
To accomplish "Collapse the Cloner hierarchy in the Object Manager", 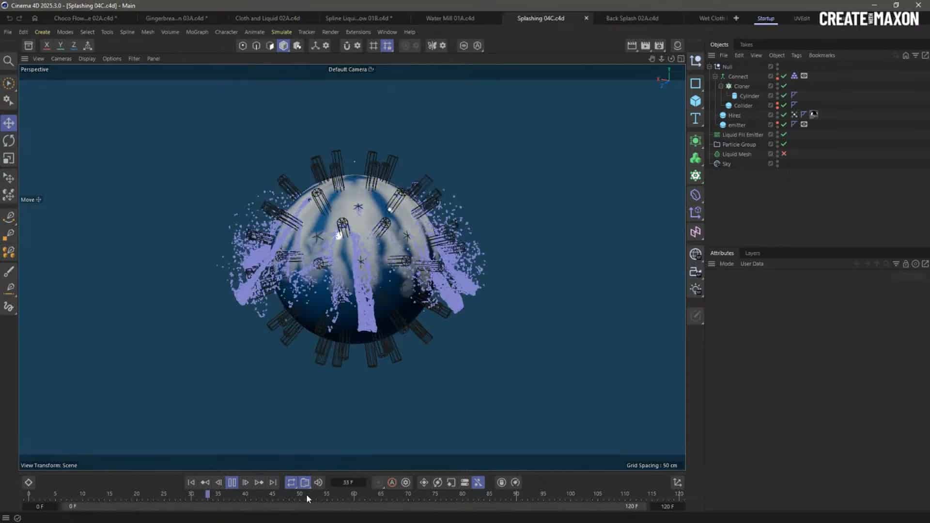I will 720,86.
